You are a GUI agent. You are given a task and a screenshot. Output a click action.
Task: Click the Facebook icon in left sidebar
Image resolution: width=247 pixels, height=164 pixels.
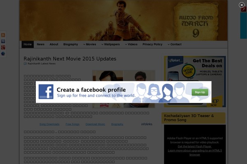point(3,41)
